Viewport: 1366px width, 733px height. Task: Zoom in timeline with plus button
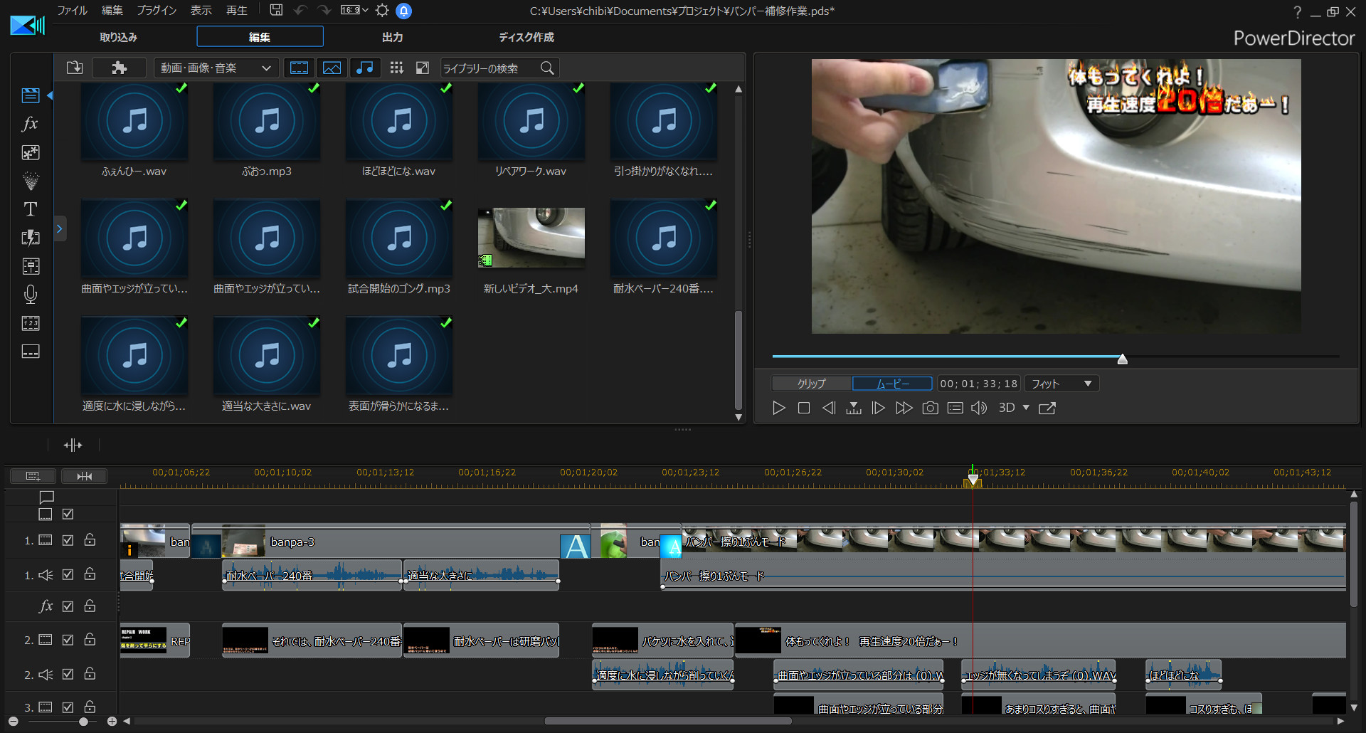(x=112, y=722)
